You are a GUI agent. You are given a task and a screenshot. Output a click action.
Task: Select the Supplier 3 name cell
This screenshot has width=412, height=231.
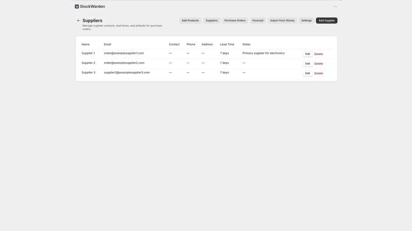click(x=88, y=72)
